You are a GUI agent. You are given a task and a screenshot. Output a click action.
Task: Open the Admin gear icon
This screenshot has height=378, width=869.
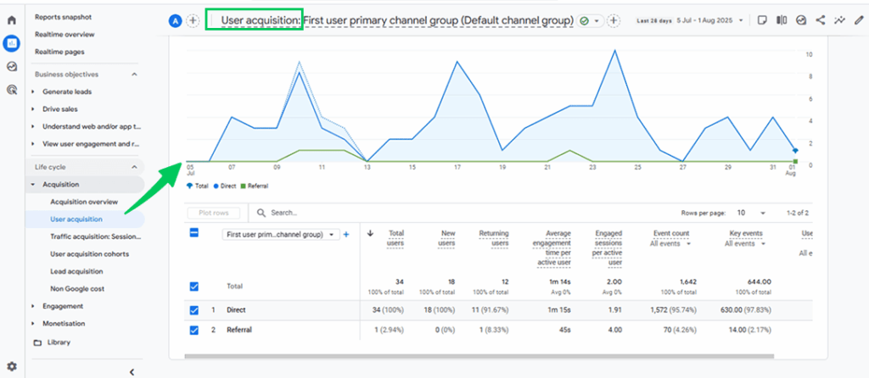click(x=12, y=366)
